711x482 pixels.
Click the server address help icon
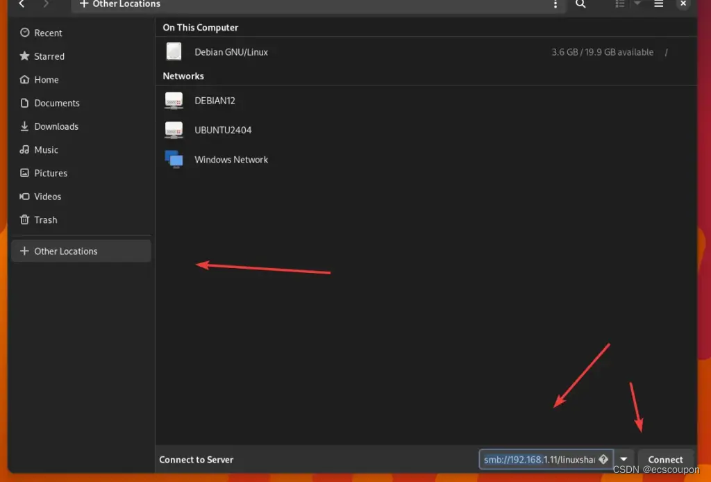coord(603,459)
